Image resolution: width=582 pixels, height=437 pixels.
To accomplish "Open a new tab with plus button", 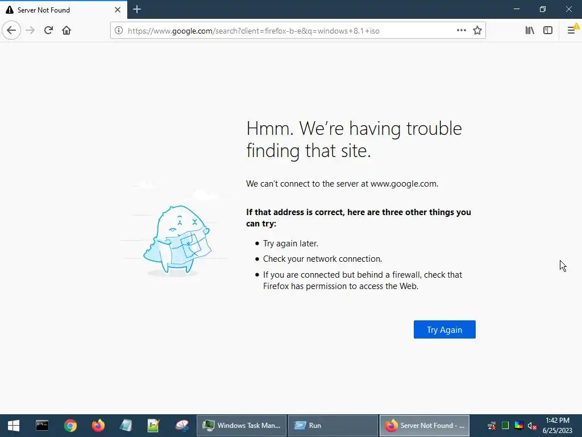I will (x=136, y=9).
